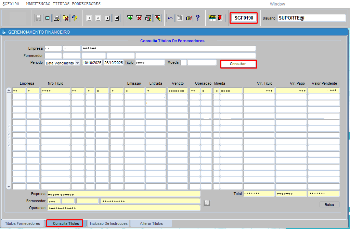Click the Baixa button

pyautogui.click(x=329, y=205)
